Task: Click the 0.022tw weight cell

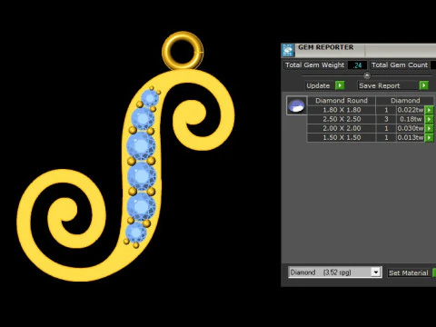Action: pos(411,110)
